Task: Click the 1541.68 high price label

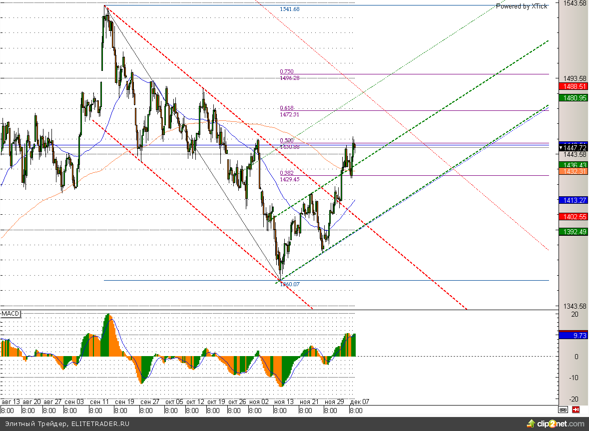Action: (290, 9)
